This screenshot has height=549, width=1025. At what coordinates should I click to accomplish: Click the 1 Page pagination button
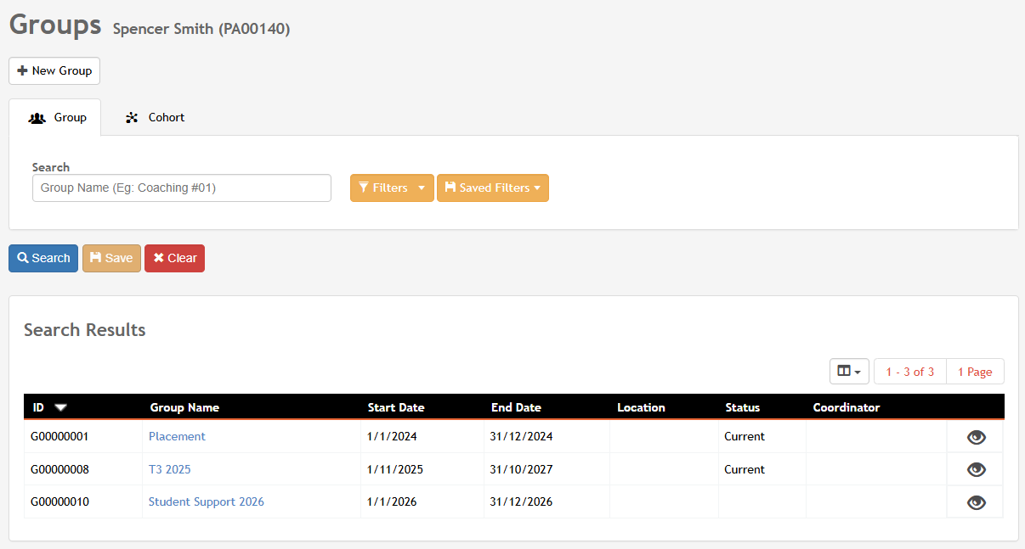click(975, 372)
